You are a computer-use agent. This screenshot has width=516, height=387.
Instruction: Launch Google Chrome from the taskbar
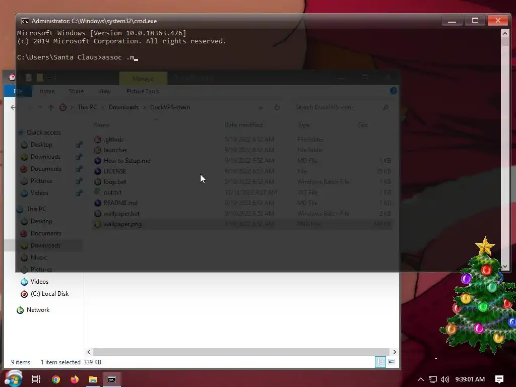click(x=56, y=379)
